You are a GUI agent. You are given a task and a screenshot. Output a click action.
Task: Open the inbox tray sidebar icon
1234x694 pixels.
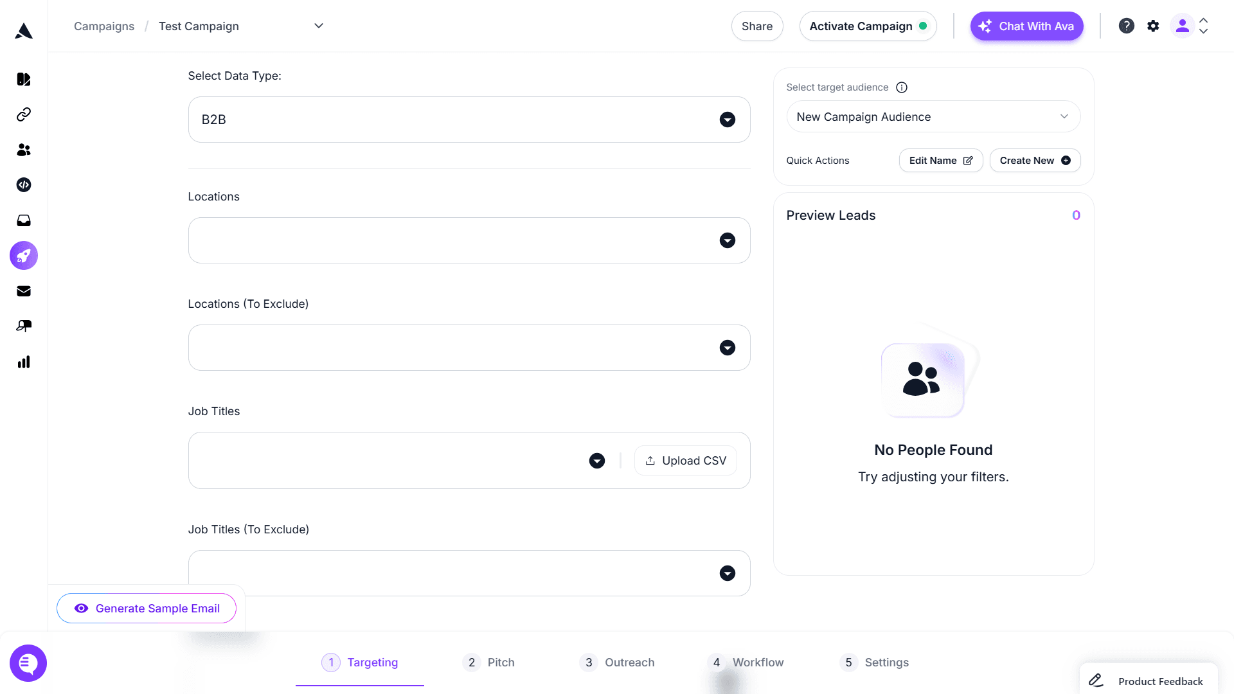pyautogui.click(x=24, y=220)
